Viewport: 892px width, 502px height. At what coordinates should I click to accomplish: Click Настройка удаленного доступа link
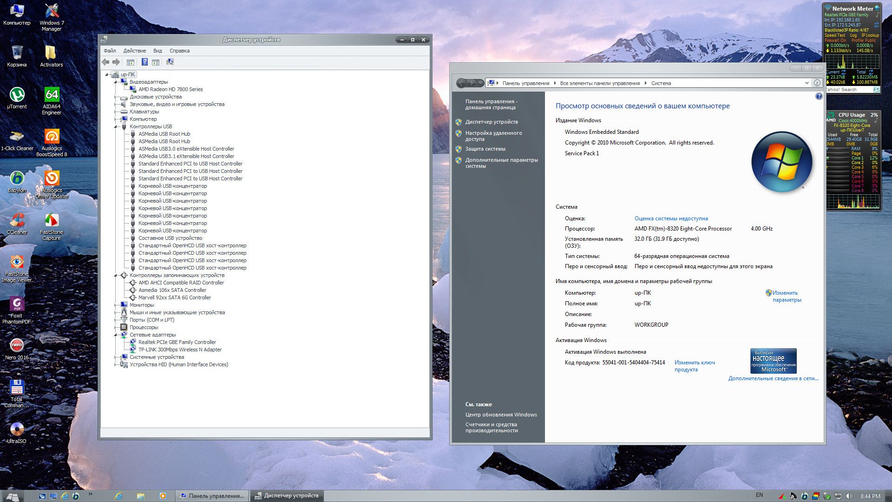pyautogui.click(x=493, y=136)
